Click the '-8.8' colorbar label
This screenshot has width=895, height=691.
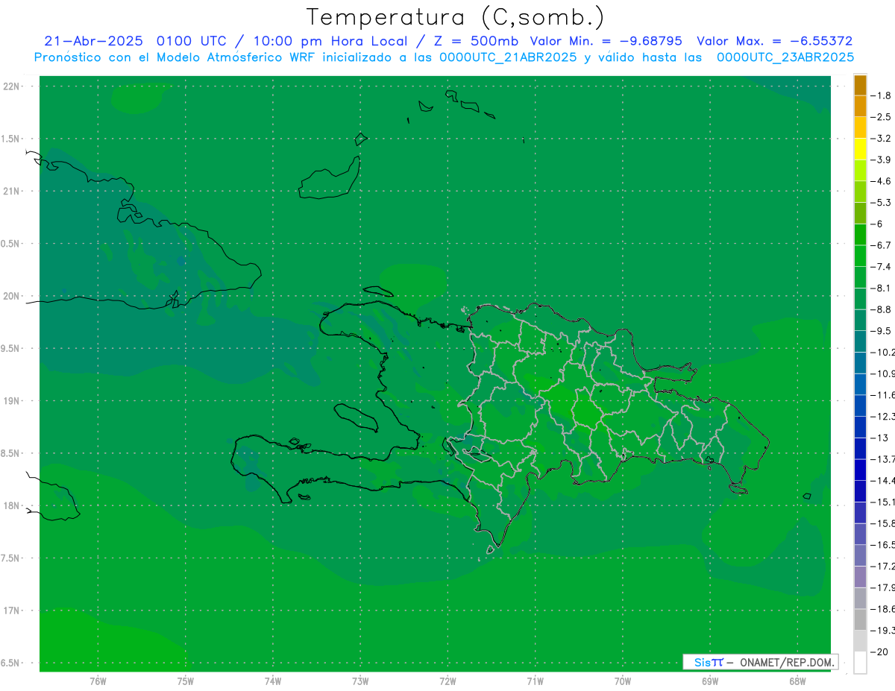tap(882, 309)
